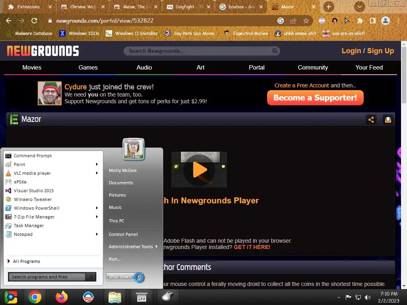The height and width of the screenshot is (305, 407).
Task: Click the network tray icon
Action: (358, 297)
